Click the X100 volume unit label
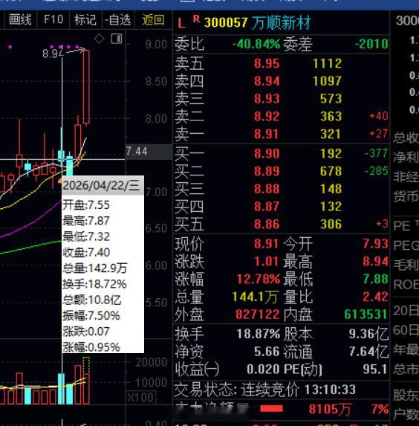419x426 pixels. pos(140,398)
